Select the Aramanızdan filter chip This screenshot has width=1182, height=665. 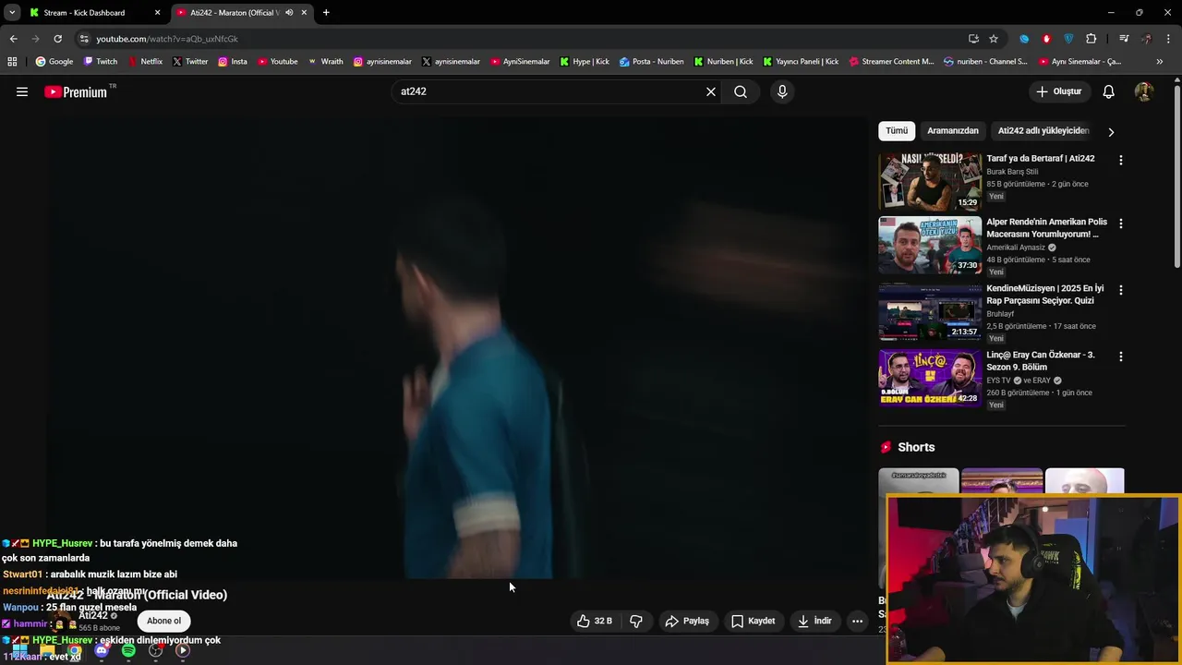[953, 130]
